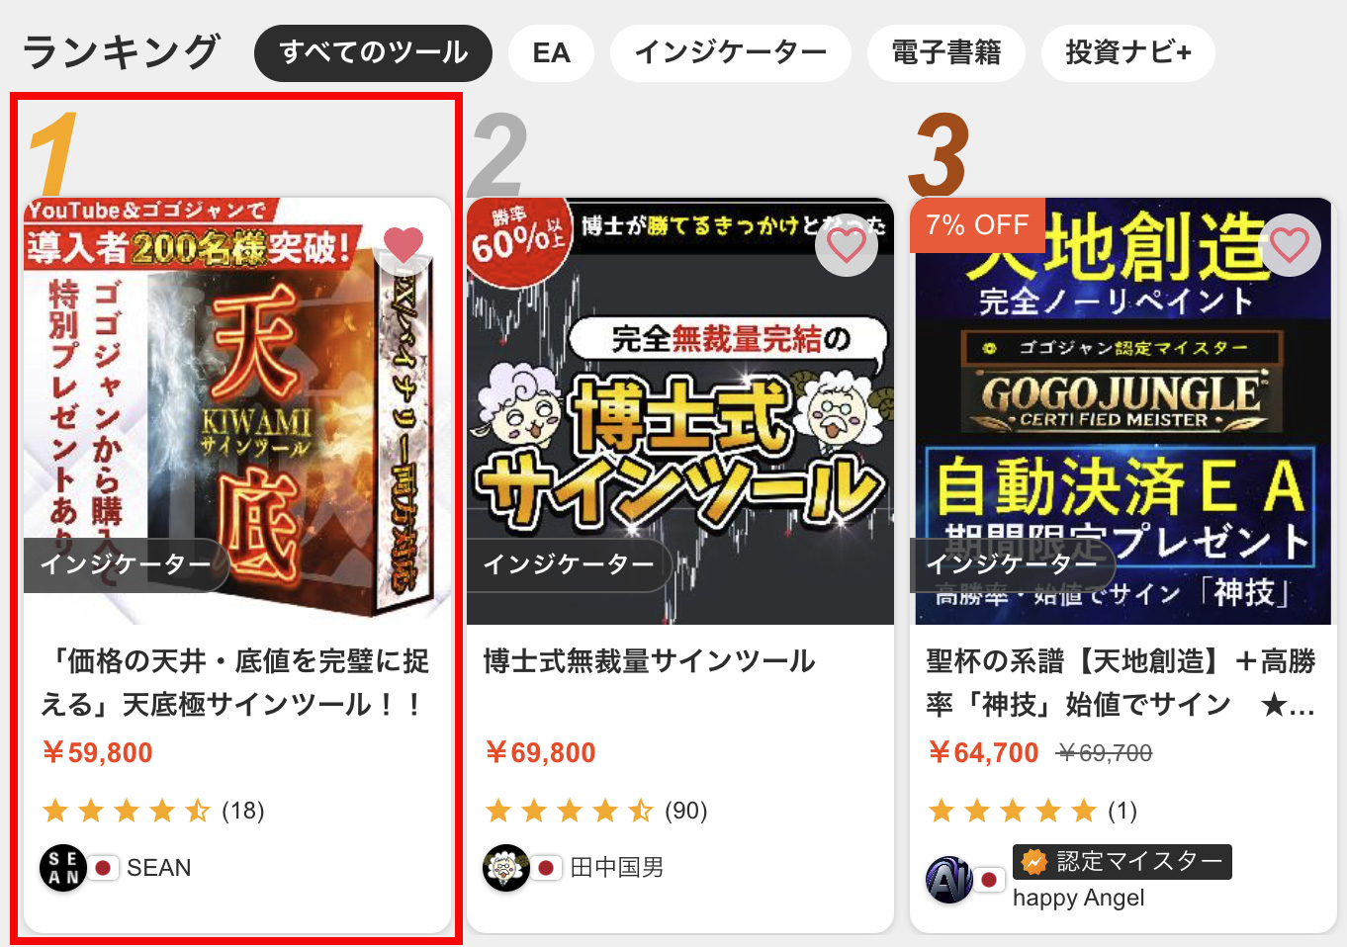Click the 認定マイスター badge
This screenshot has width=1347, height=947.
pyautogui.click(x=1122, y=862)
